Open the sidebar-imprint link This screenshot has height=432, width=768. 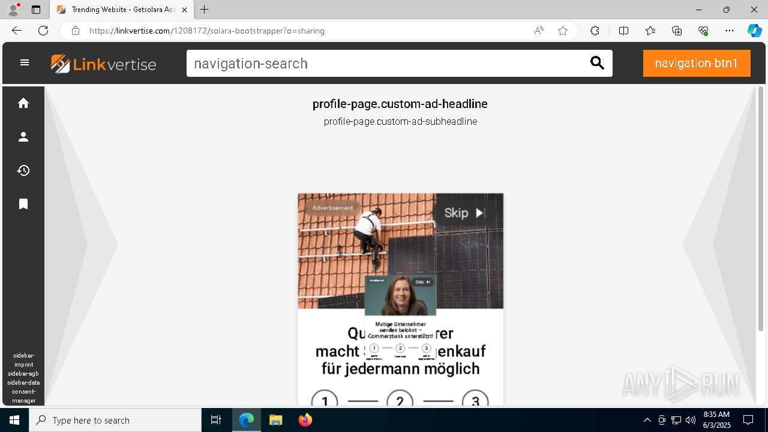23,360
